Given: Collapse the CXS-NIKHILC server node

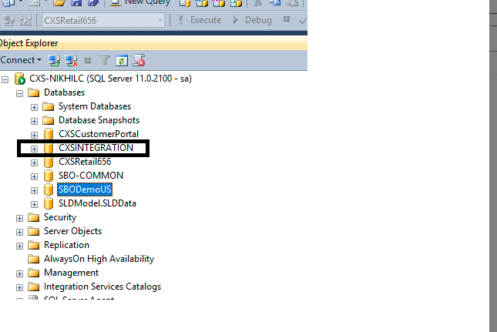Looking at the screenshot, I should [x=5, y=79].
